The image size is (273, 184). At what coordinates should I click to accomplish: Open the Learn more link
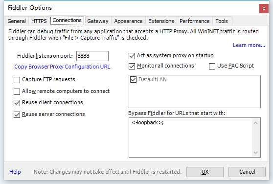coord(249,45)
